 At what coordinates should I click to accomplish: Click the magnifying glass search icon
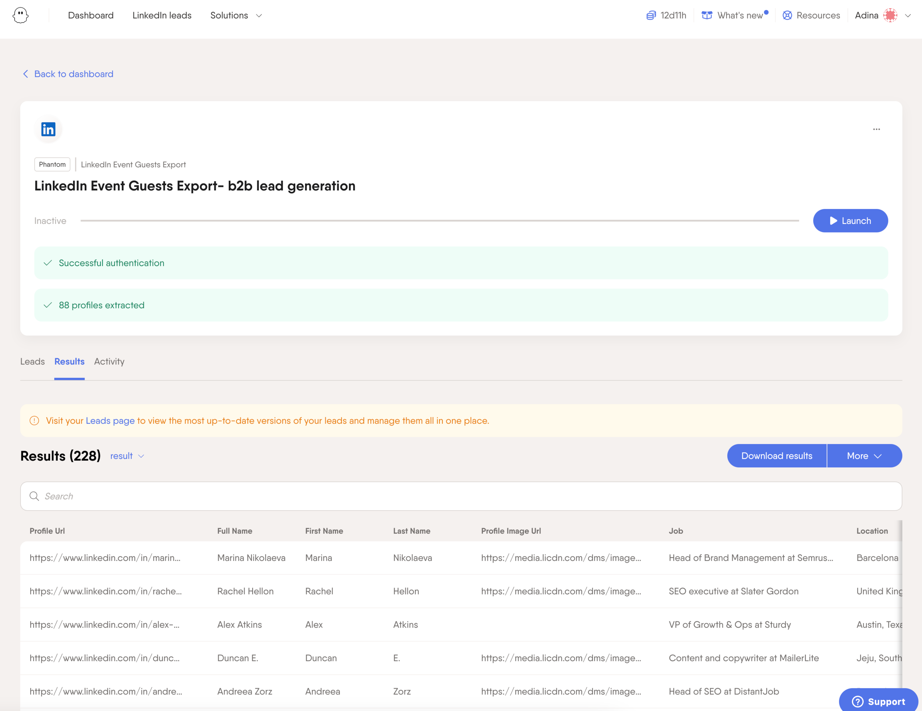click(34, 496)
